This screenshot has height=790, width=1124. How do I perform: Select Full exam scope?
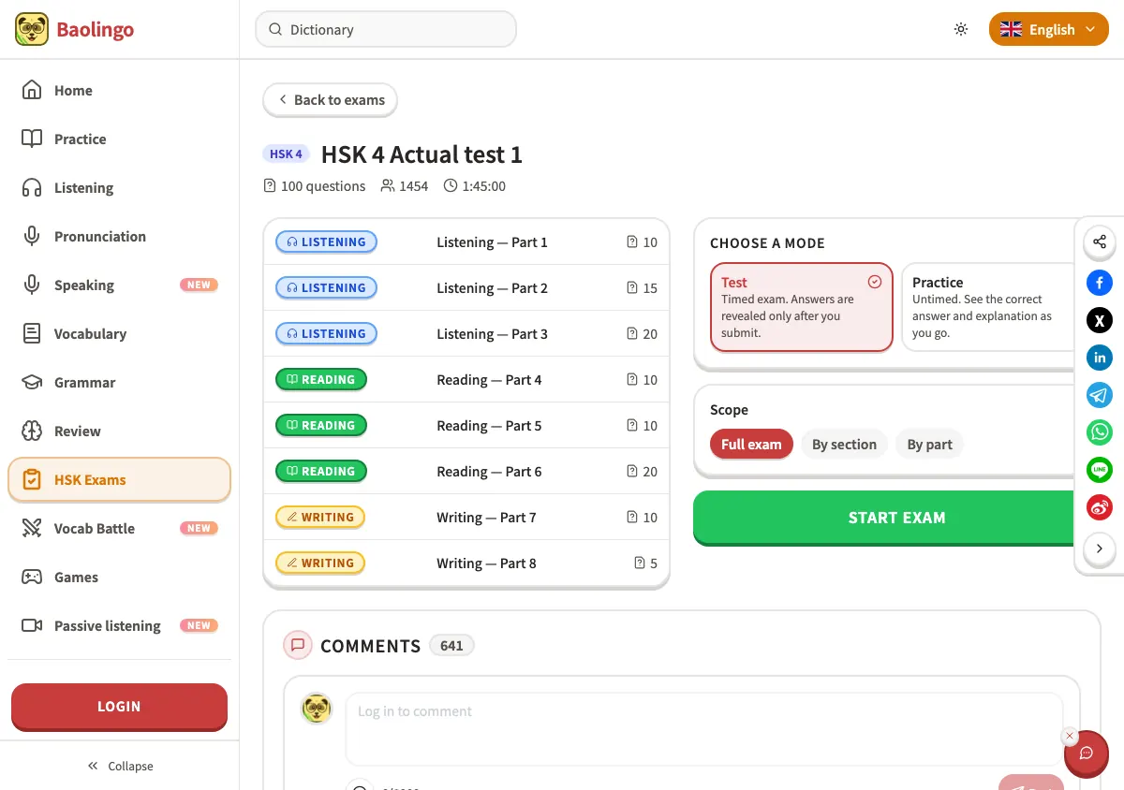[x=751, y=444]
